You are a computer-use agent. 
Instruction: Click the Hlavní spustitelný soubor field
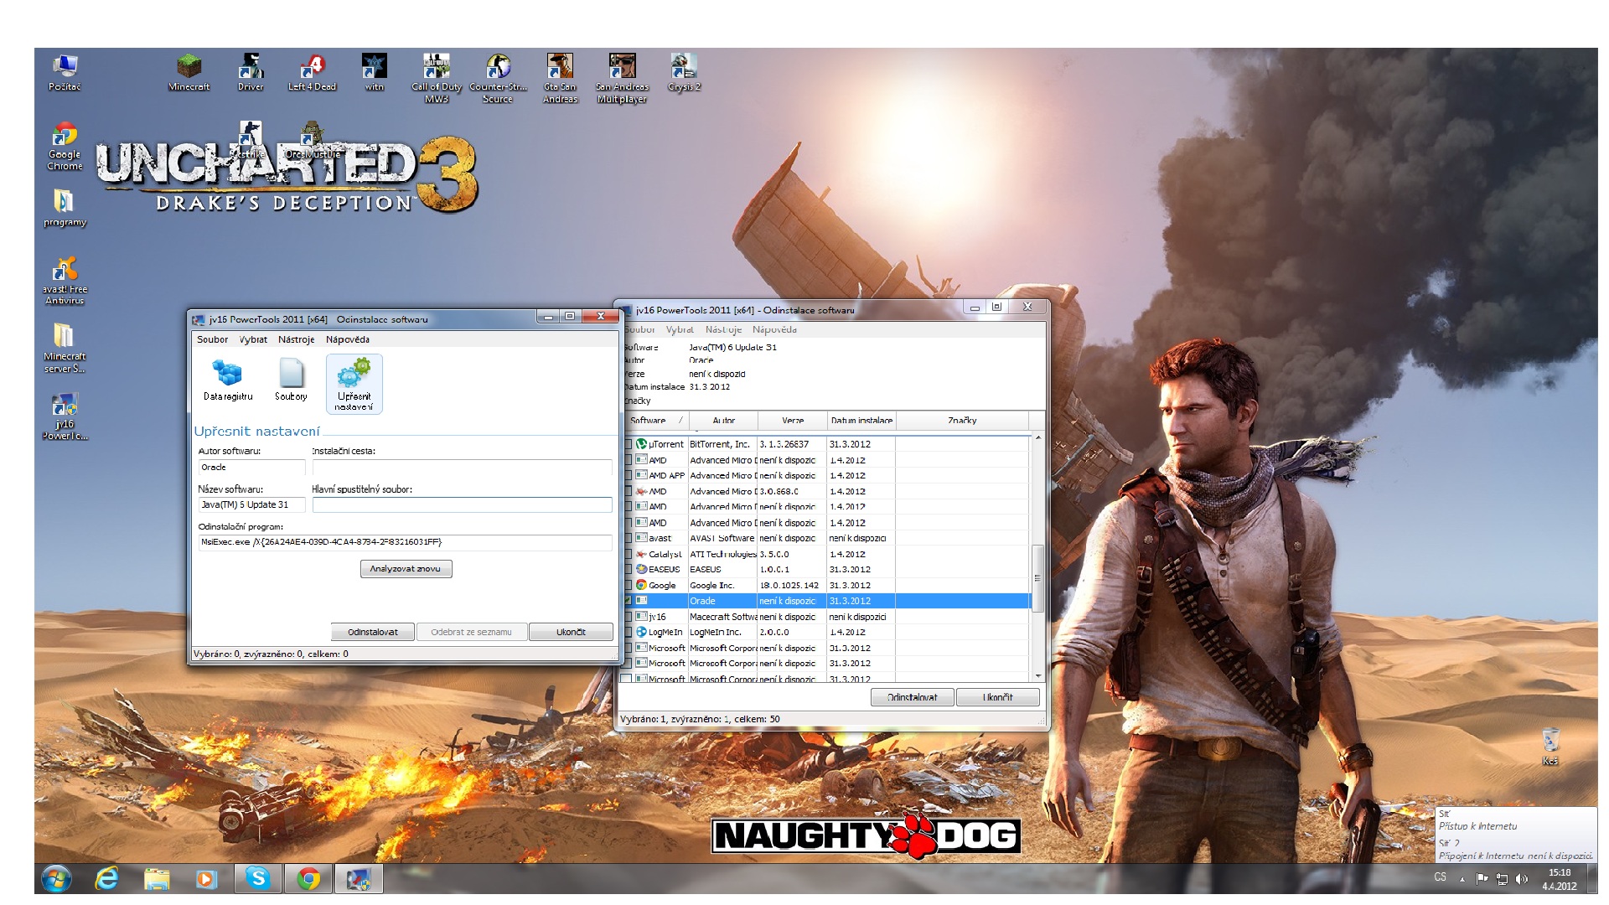click(x=462, y=504)
